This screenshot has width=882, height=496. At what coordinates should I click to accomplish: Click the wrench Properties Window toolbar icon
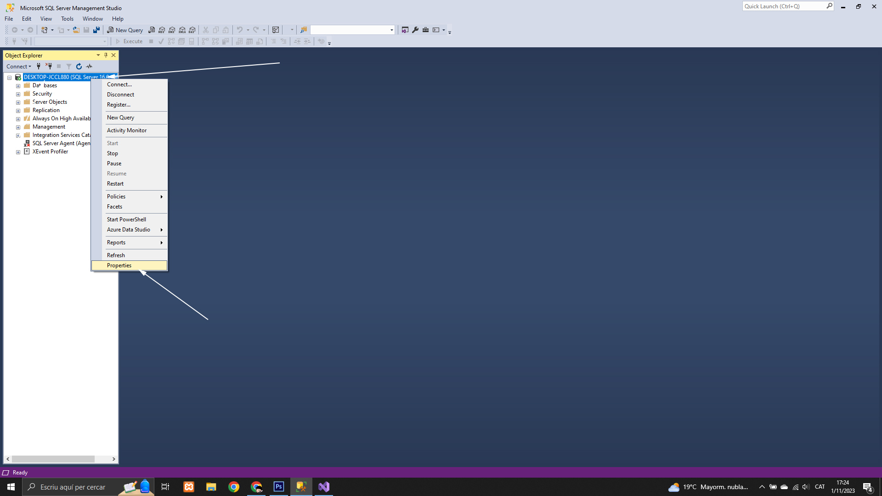coord(415,30)
